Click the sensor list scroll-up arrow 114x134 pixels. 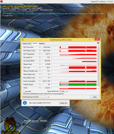(98, 46)
